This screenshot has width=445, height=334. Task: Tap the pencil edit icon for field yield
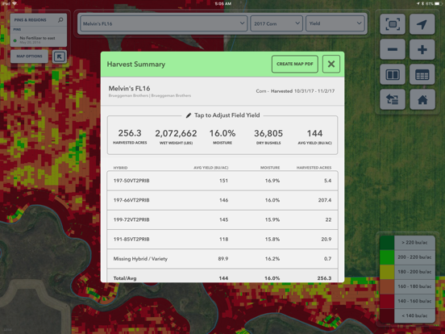point(189,115)
